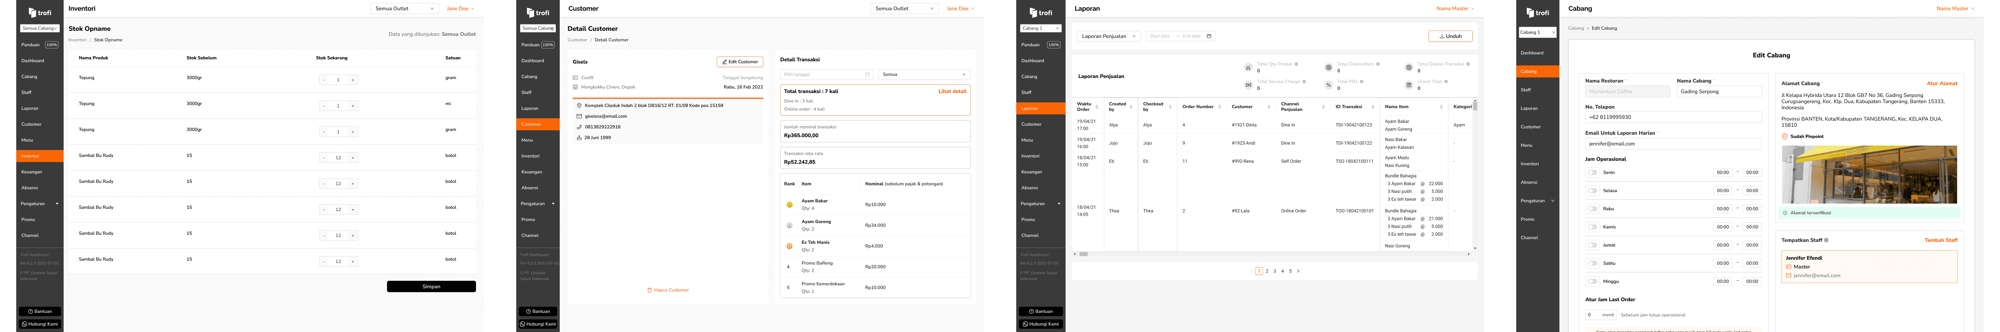This screenshot has width=2000, height=332.
Task: Open Absensi in Customer screen sidebar
Action: pos(538,188)
